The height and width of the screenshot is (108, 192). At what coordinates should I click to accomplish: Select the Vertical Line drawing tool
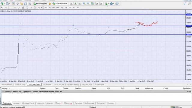point(11,7)
